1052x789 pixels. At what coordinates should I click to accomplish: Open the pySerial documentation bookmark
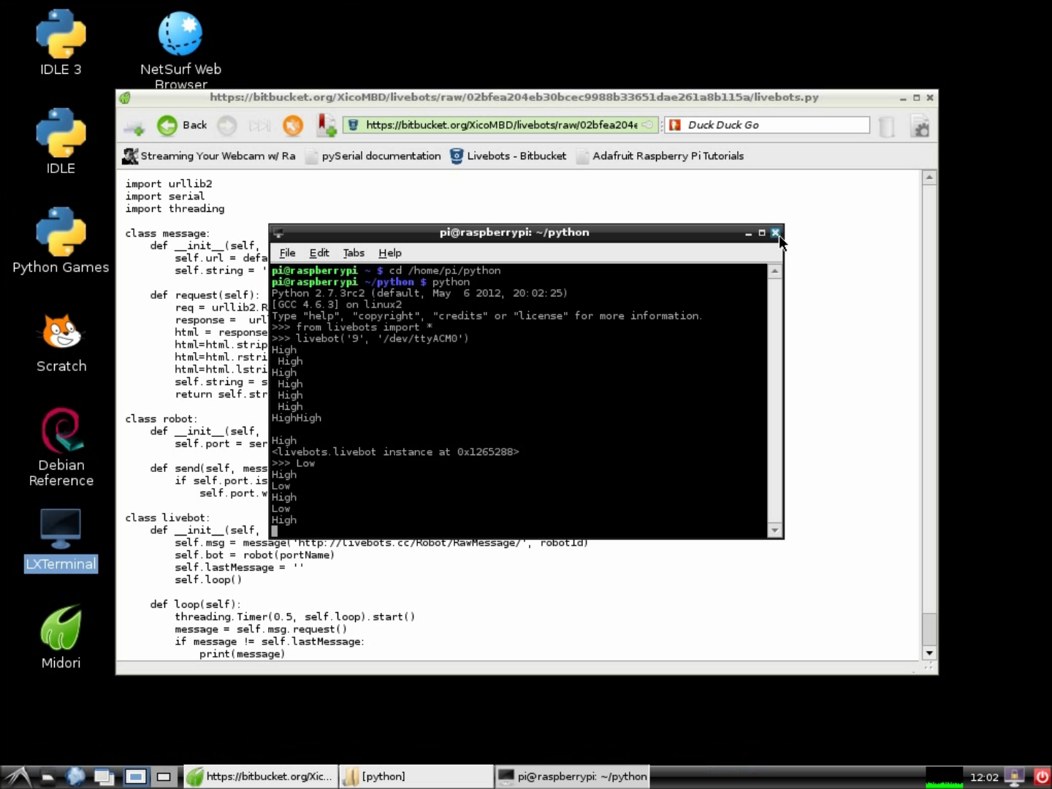[x=373, y=156]
